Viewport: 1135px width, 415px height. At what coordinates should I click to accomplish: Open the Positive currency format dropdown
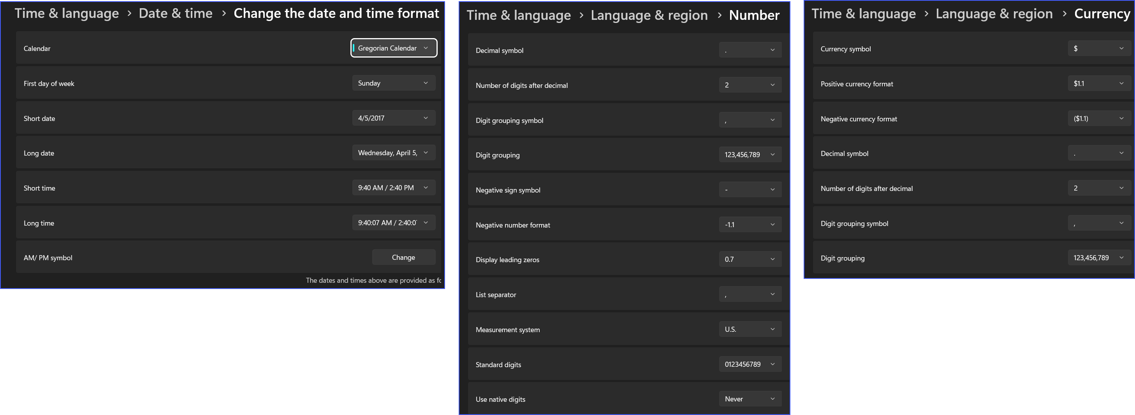click(x=1099, y=83)
